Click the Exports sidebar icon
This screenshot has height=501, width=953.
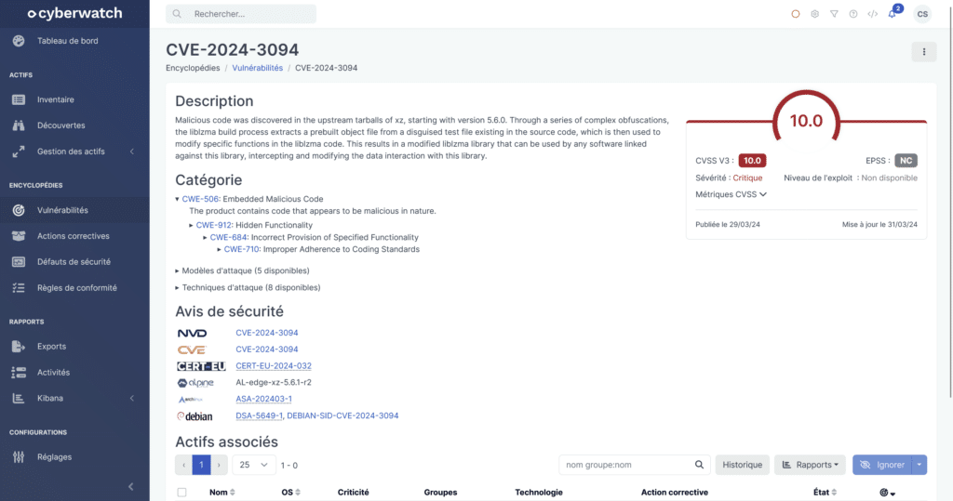point(19,346)
